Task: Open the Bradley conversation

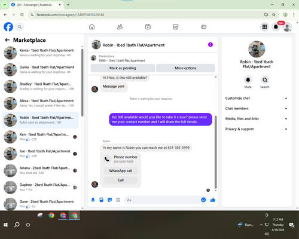Action: [41, 87]
